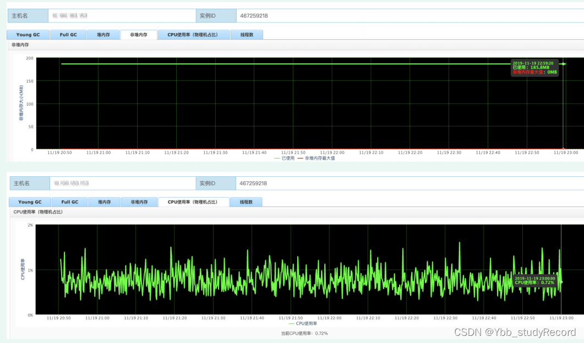Click CPU data point at 23:00:00

[561, 282]
